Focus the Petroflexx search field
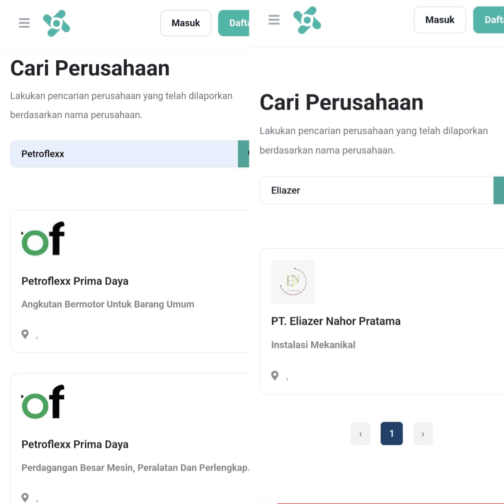The image size is (504, 504). (x=124, y=154)
